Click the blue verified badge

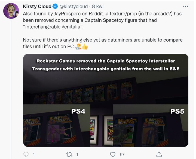55,6
